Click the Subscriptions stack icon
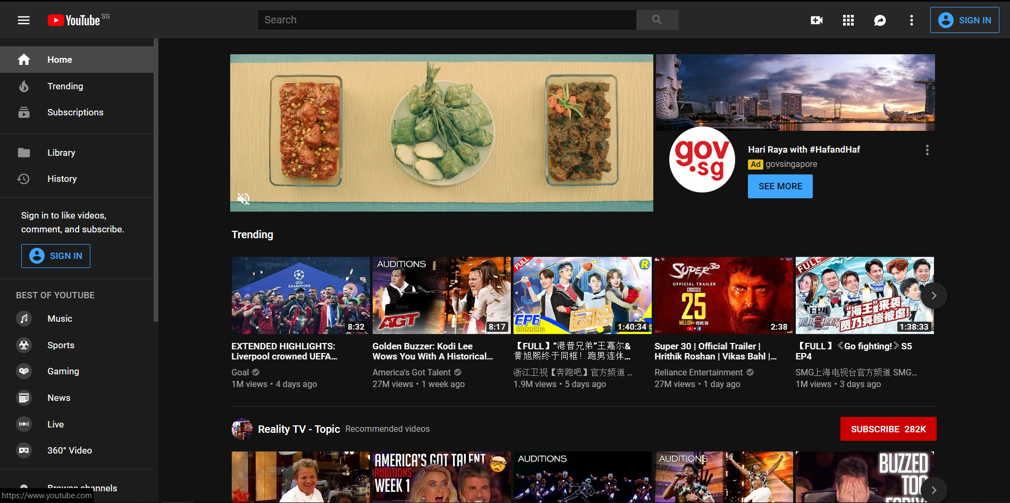1010x503 pixels. (24, 112)
